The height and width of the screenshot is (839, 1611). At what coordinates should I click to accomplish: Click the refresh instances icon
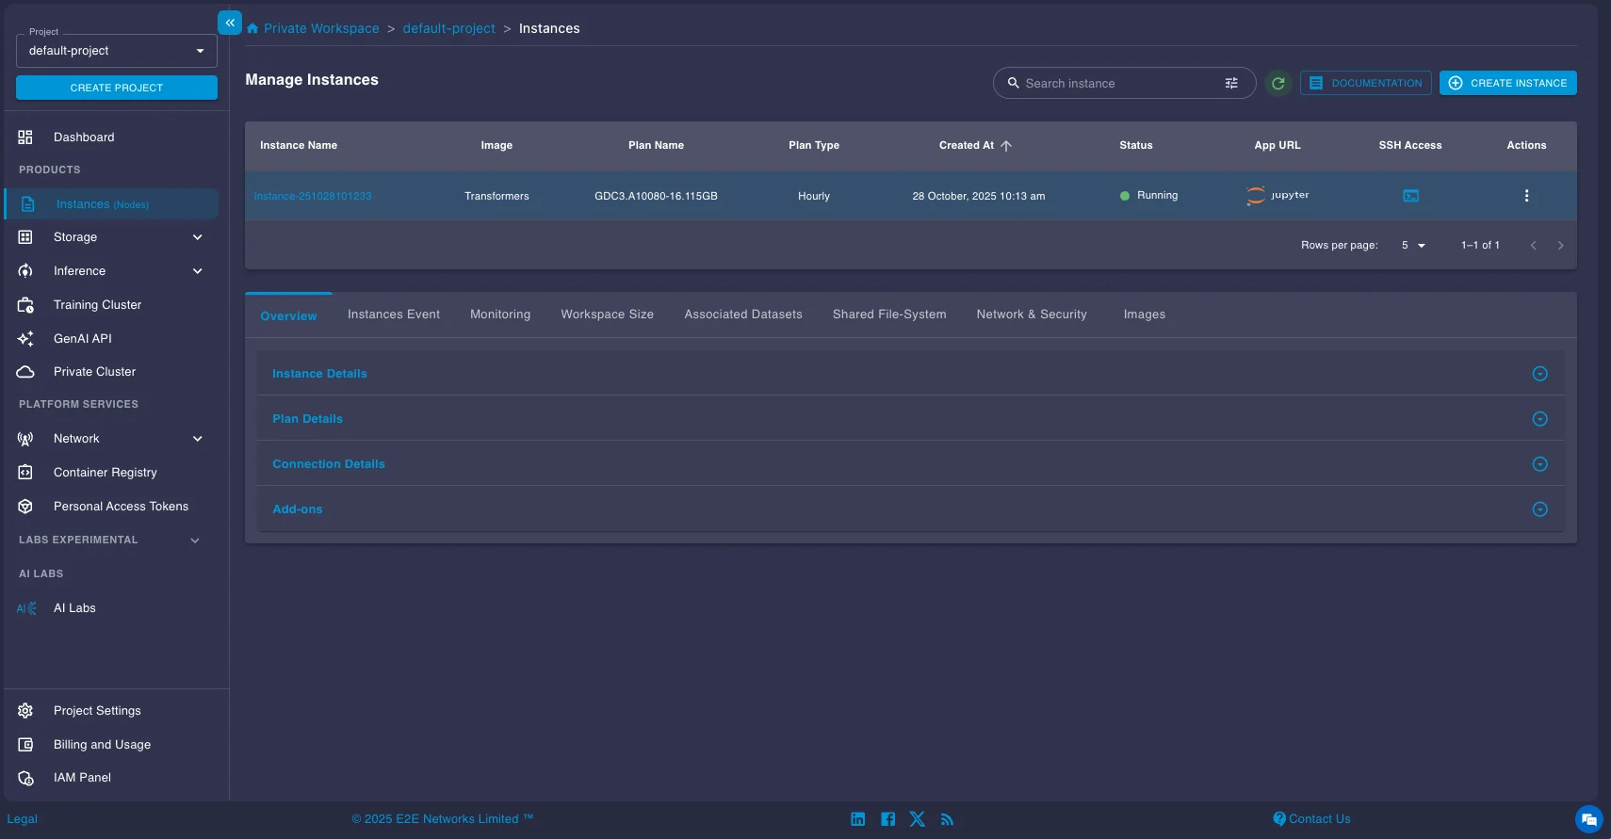[1277, 83]
